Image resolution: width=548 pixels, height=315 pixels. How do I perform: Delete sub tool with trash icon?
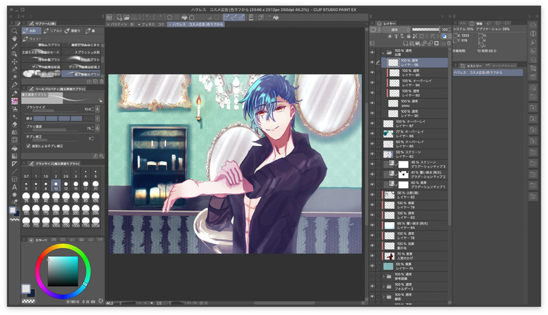click(x=102, y=81)
